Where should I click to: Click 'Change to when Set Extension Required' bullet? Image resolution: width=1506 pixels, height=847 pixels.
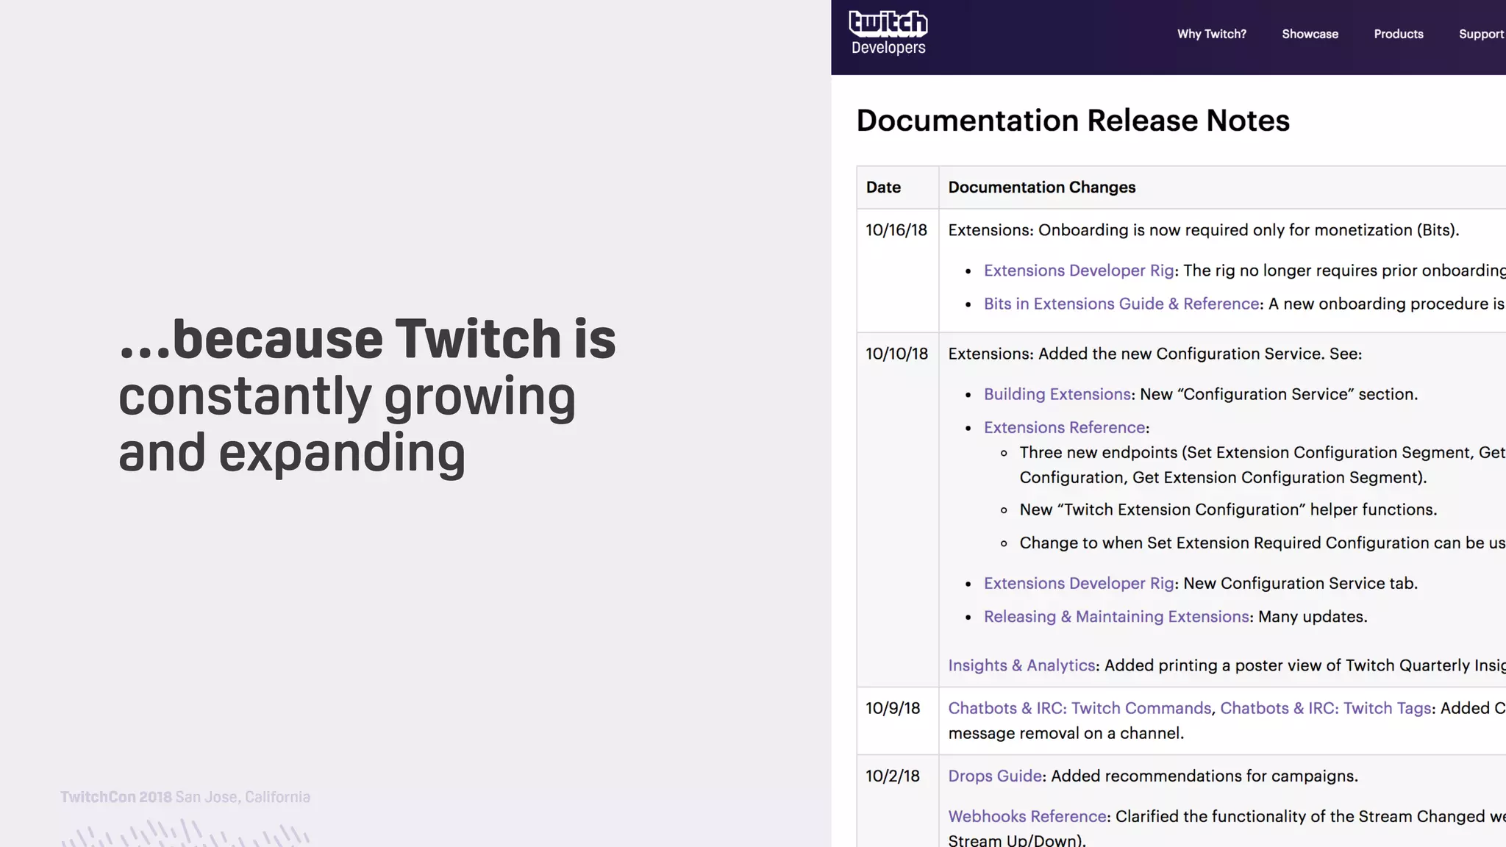(x=1263, y=543)
